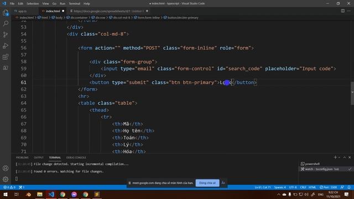Click Ln 61, Col 71 cursor position

tap(263, 187)
